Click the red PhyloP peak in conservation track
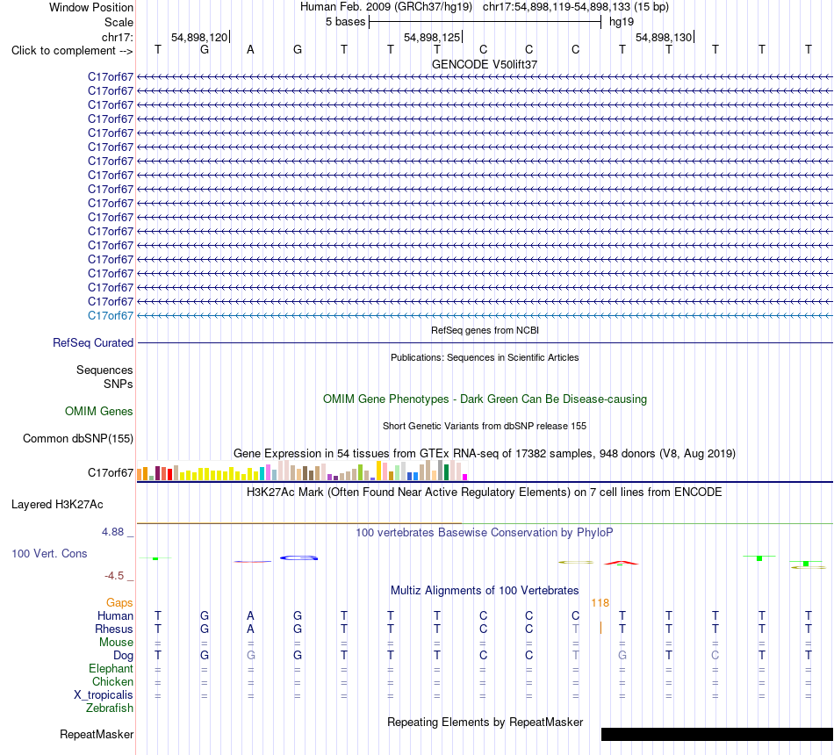834x755 pixels. [x=621, y=563]
